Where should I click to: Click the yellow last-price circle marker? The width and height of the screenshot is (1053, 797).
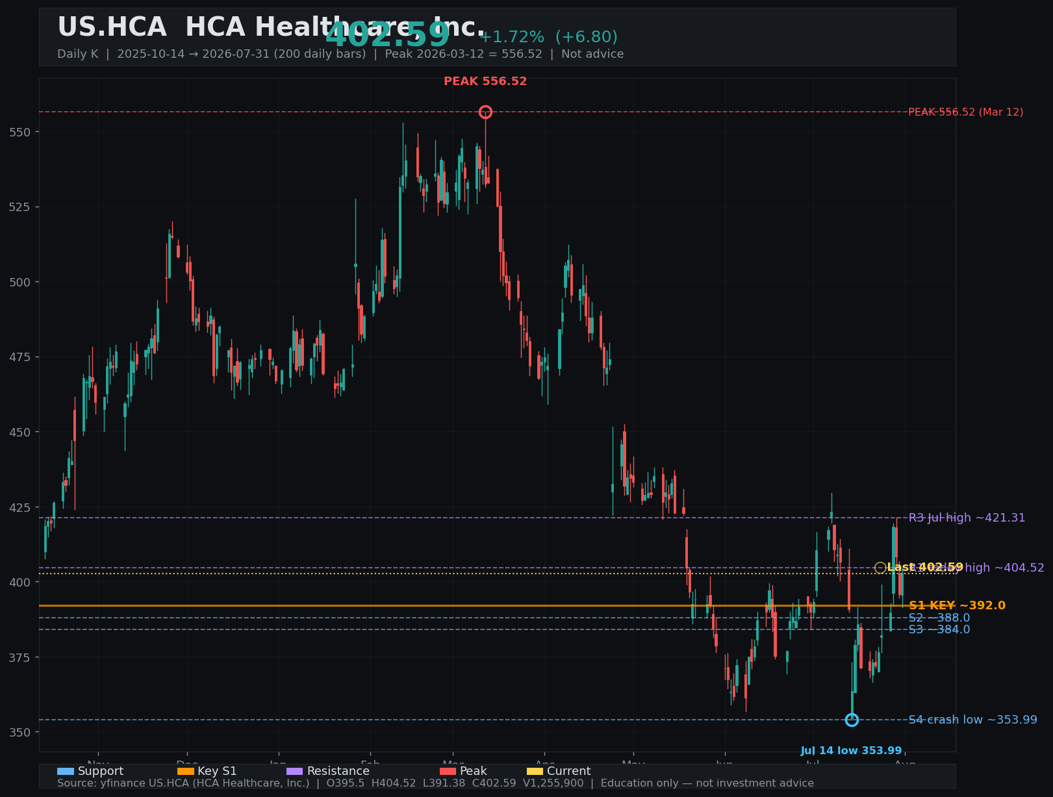(x=880, y=568)
